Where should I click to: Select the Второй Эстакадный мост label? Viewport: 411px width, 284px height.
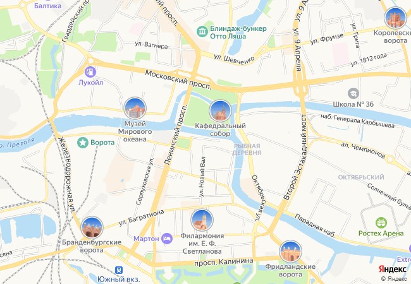click(x=296, y=157)
